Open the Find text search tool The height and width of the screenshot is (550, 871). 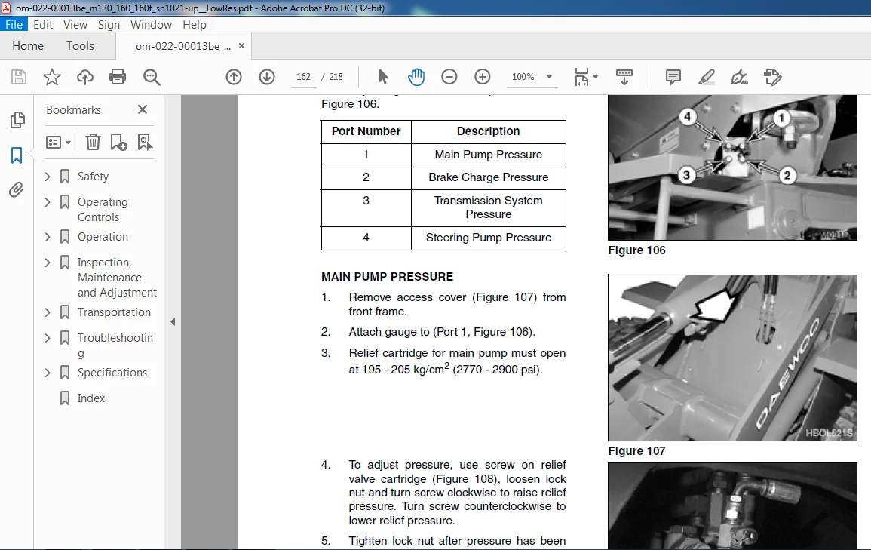click(152, 77)
